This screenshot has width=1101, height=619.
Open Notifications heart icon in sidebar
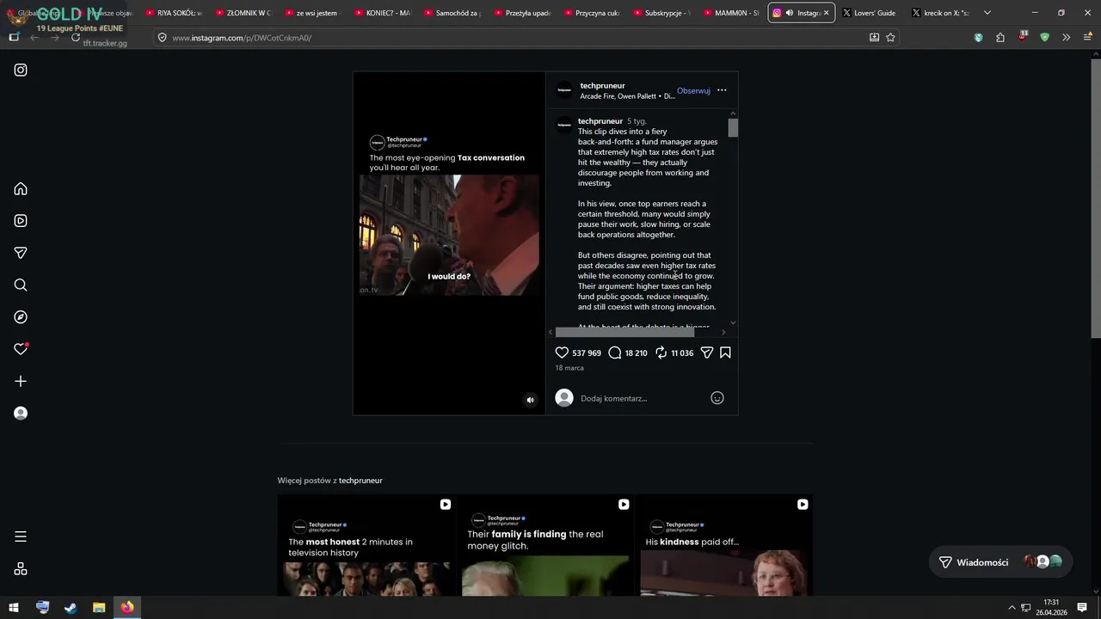(21, 349)
